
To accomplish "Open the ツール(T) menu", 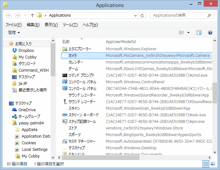I will point(70,25).
